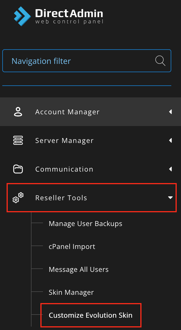Open the Account Manager menu
181x330 pixels.
click(x=91, y=112)
